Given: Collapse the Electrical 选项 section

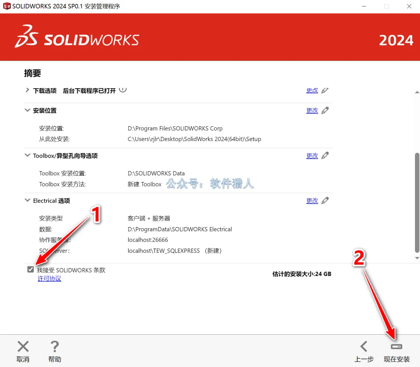Looking at the screenshot, I should pos(27,200).
